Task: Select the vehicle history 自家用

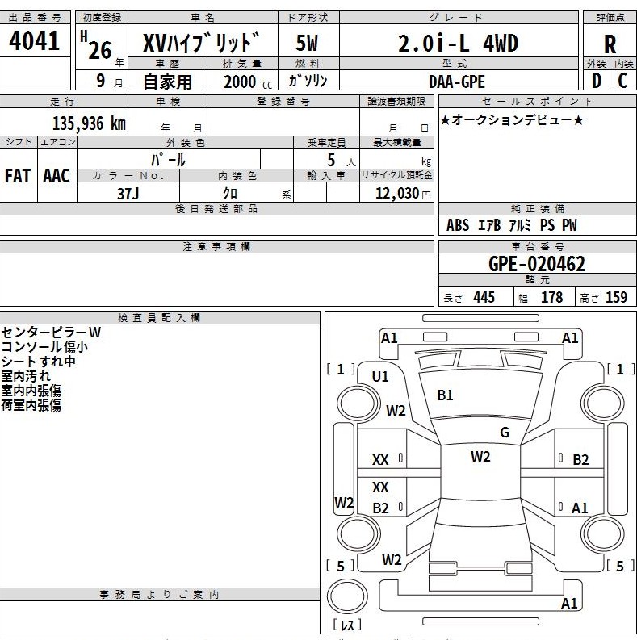Action: pos(167,82)
